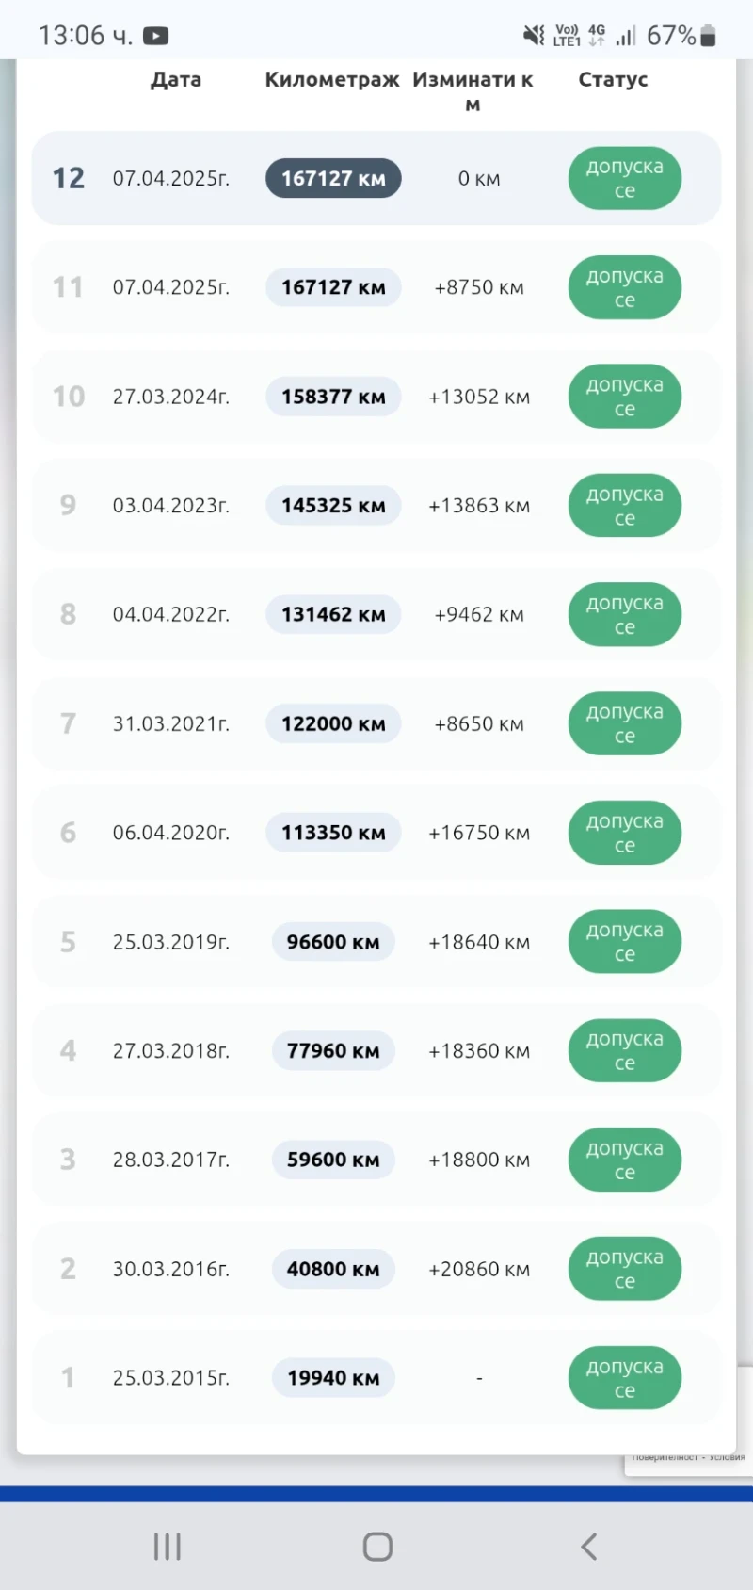Click the +20860 км change value
The image size is (753, 1590).
coord(479,1269)
